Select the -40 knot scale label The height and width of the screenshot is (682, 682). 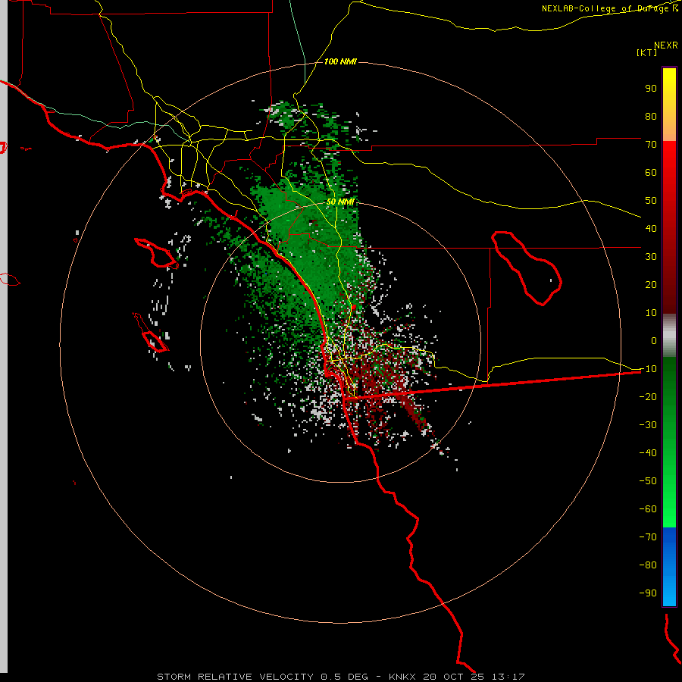click(x=648, y=453)
